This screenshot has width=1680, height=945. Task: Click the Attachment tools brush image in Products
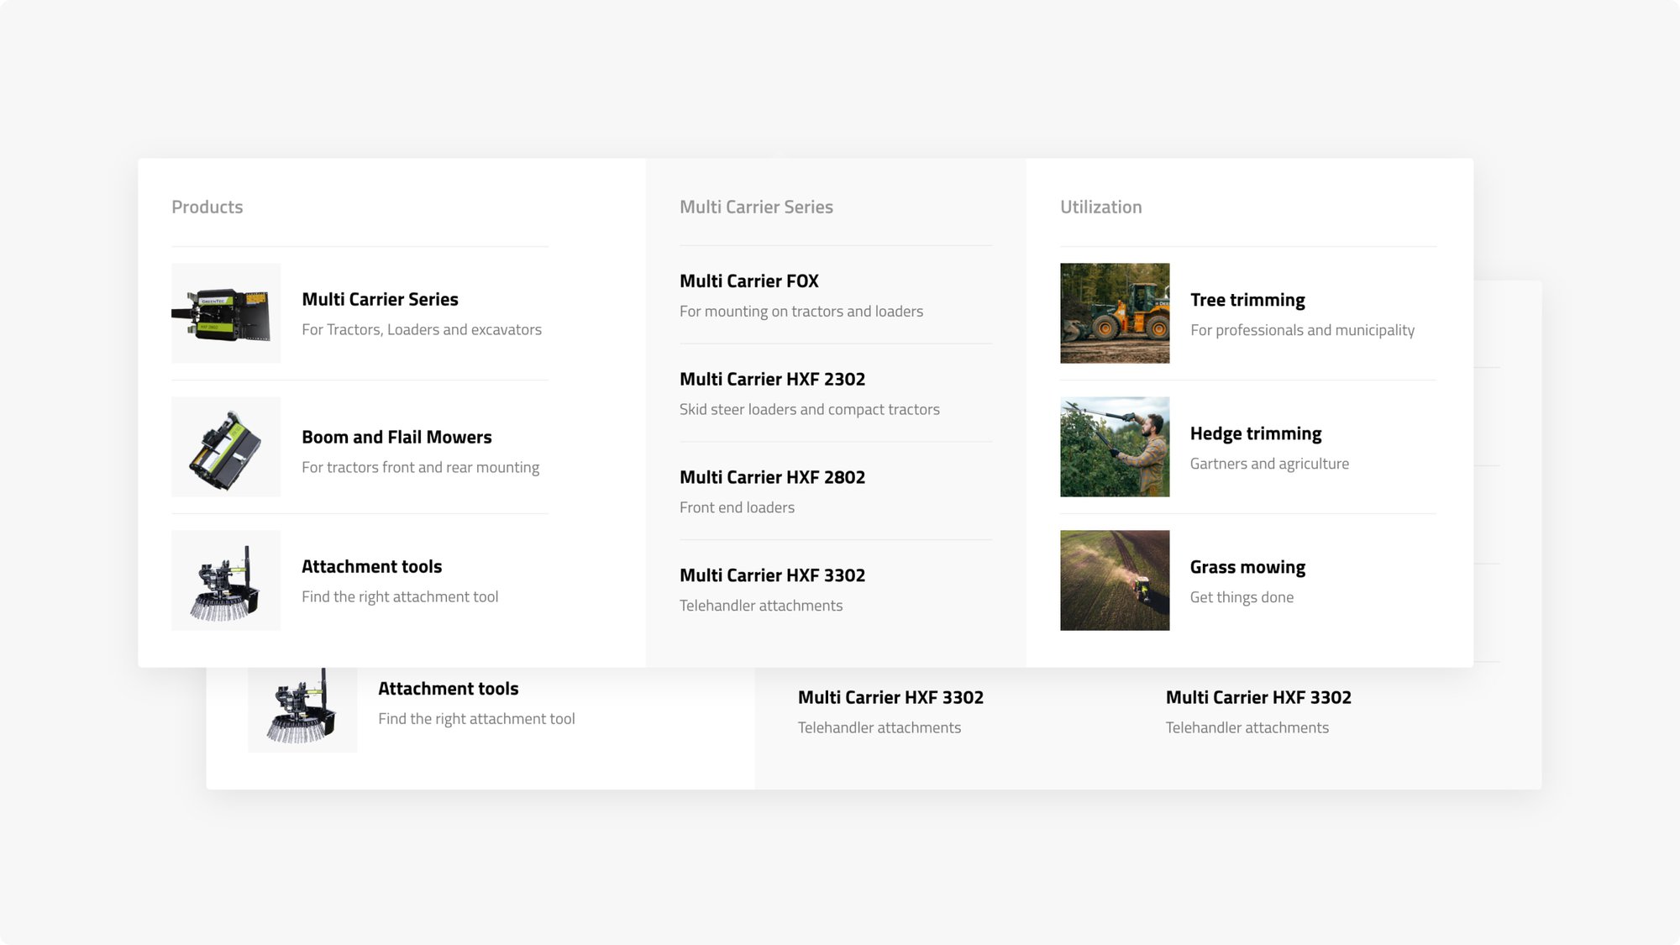226,580
